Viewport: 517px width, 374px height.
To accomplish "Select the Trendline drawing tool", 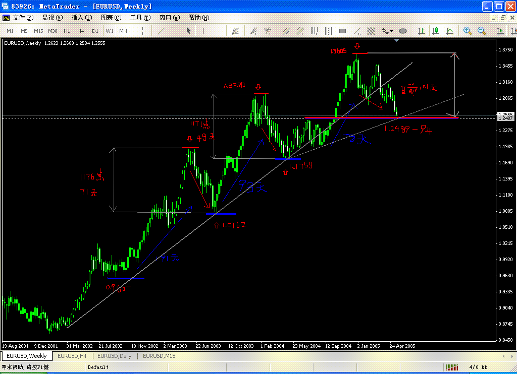I will (161, 31).
